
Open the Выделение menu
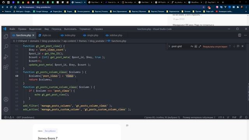[35, 29]
